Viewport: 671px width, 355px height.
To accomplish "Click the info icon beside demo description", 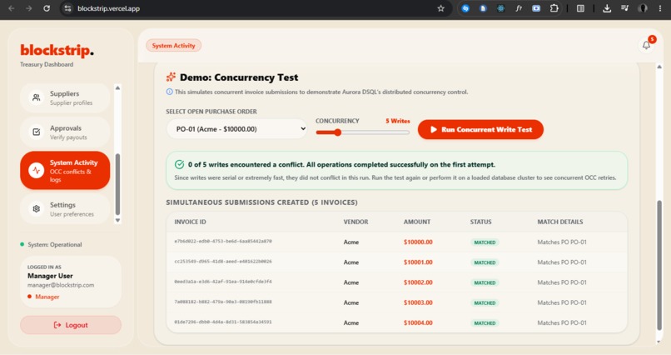I will (x=170, y=92).
